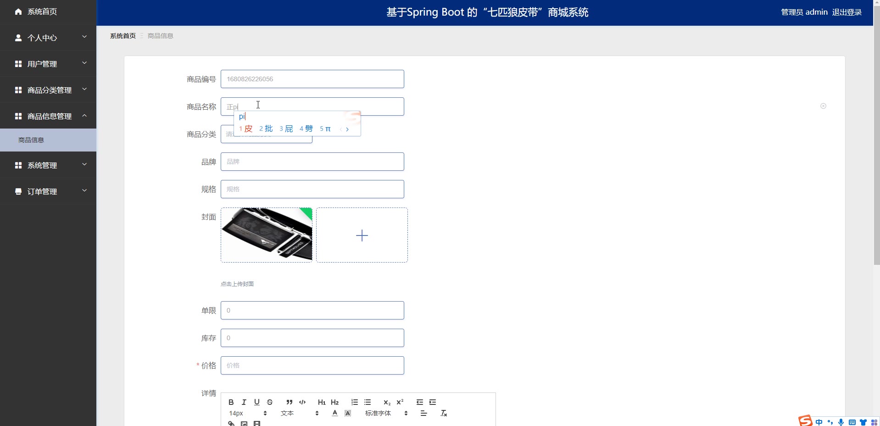Clear formatting in the editor
The height and width of the screenshot is (426, 880).
(444, 413)
